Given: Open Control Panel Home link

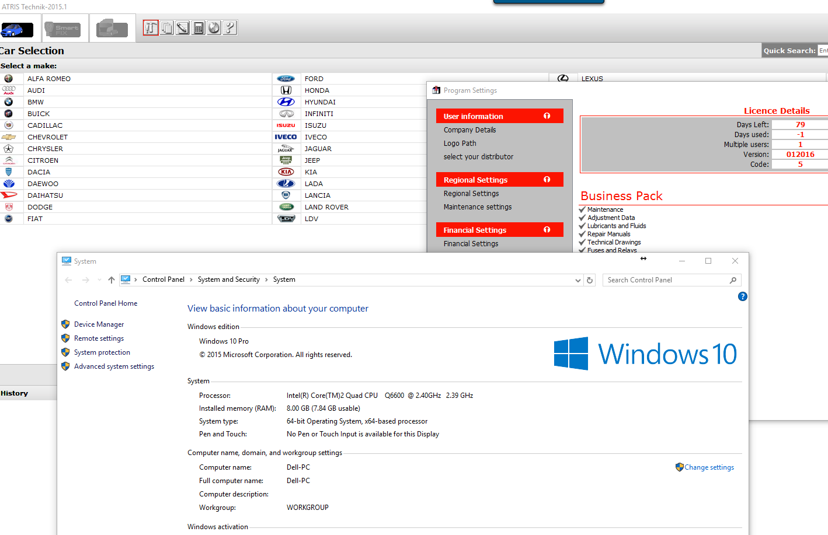Looking at the screenshot, I should click(x=106, y=303).
